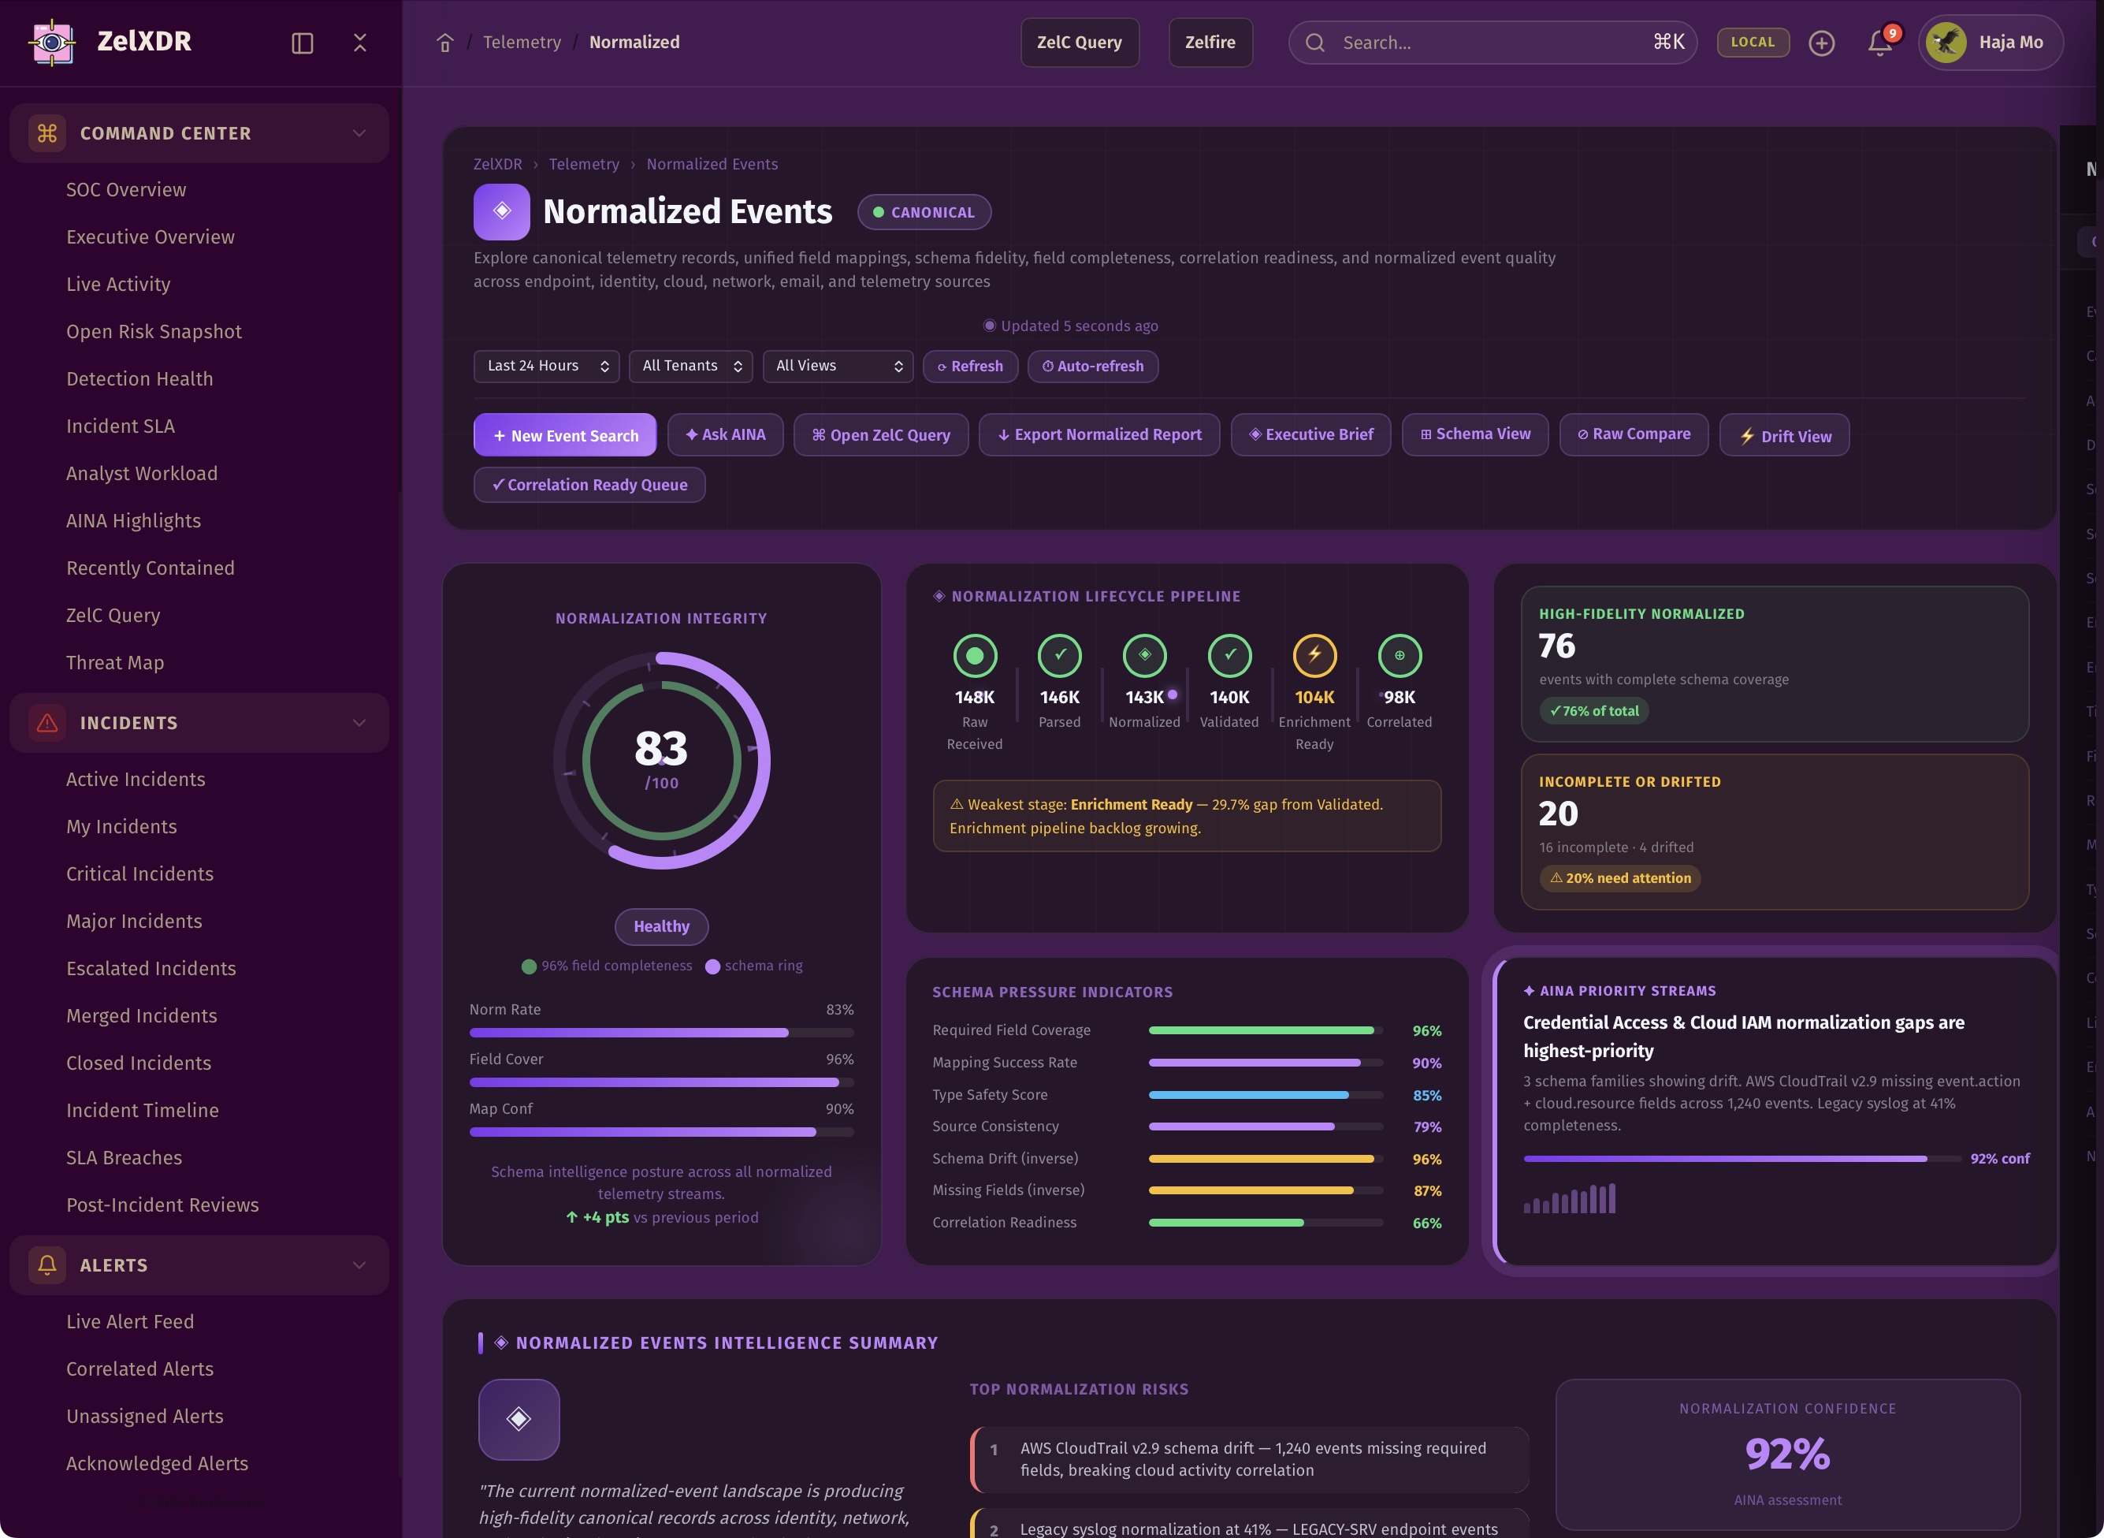Click the Correlation Readiness progress bar

(x=1265, y=1223)
